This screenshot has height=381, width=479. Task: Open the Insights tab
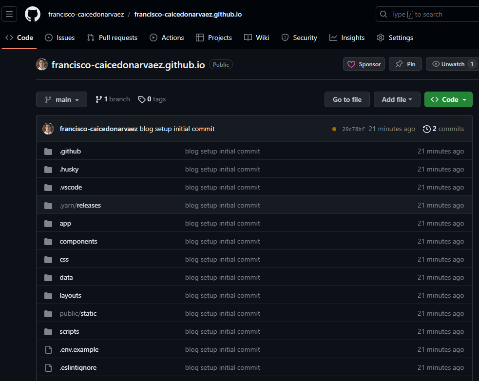pos(347,38)
